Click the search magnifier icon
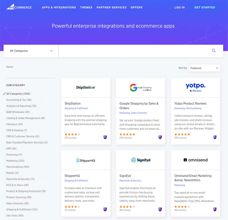This screenshot has width=228, height=220. (x=213, y=51)
